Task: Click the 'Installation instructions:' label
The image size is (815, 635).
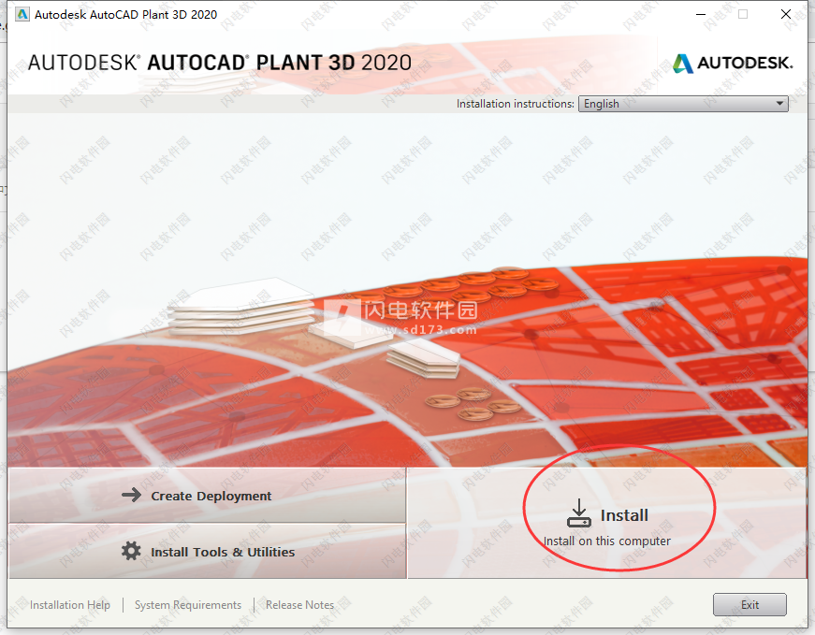Action: pos(515,104)
